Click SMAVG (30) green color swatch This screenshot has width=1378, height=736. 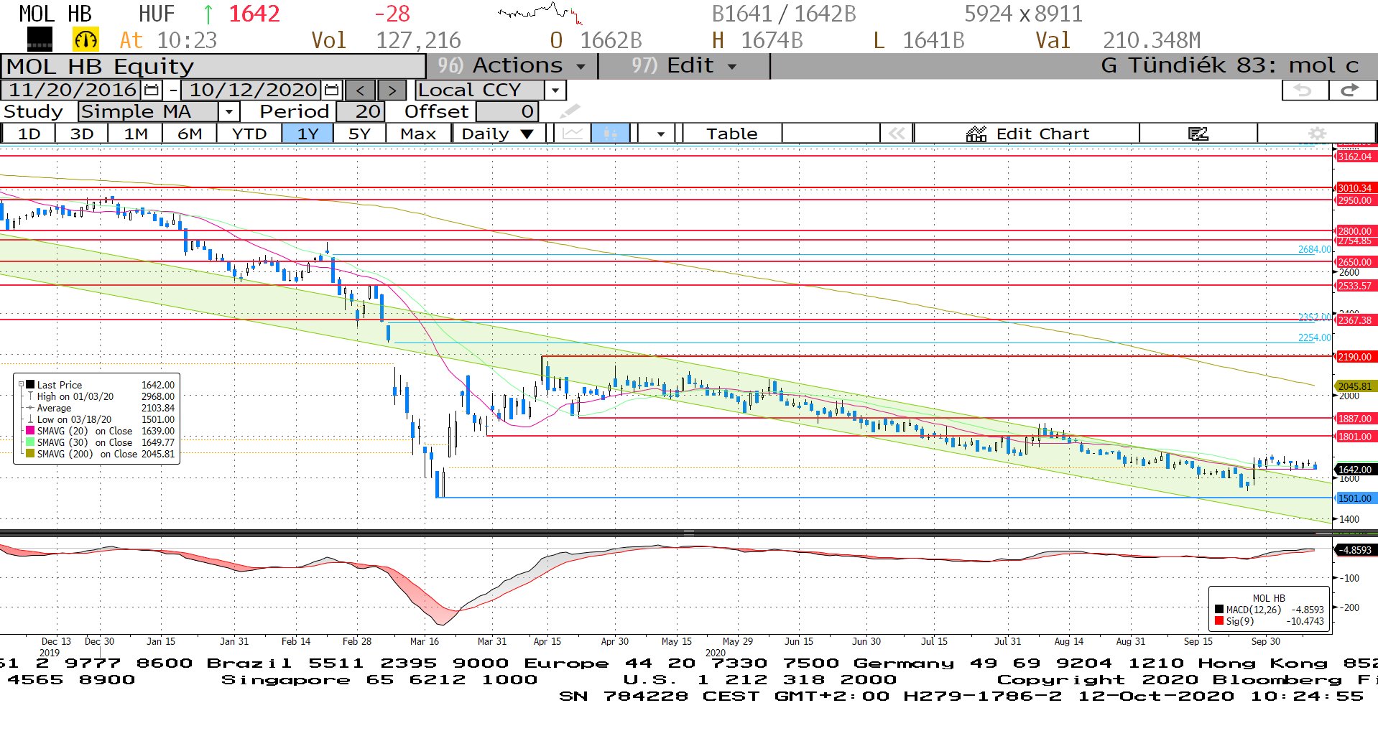coord(30,442)
